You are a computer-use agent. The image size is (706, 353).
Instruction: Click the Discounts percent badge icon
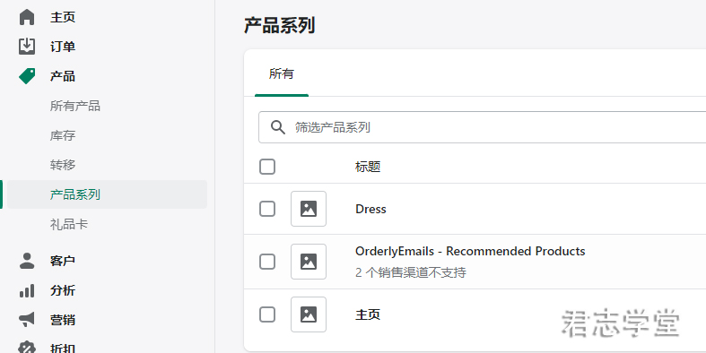point(27,348)
